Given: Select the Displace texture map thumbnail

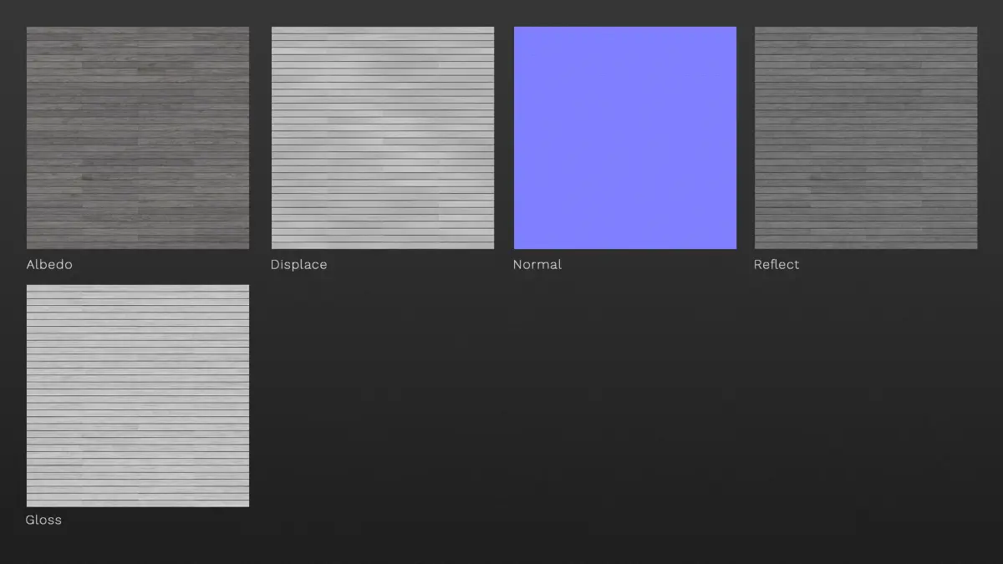Looking at the screenshot, I should pos(383,138).
